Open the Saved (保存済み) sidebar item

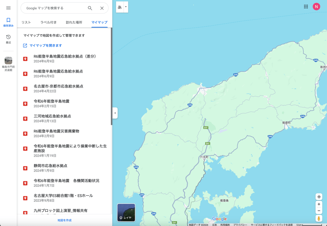(8, 22)
